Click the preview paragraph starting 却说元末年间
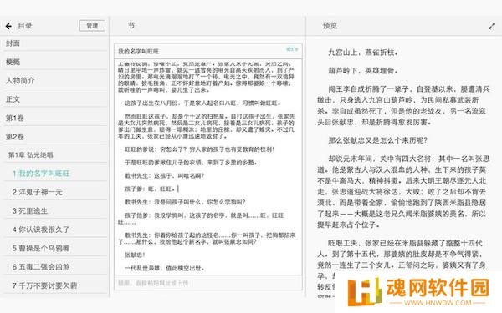This screenshot has height=313, width=502. click(403, 192)
